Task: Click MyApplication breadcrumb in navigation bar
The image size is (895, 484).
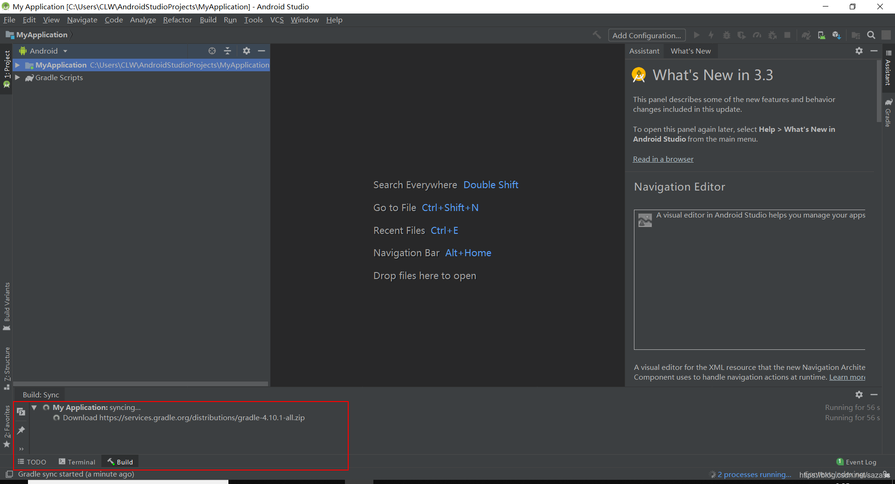Action: pos(37,35)
